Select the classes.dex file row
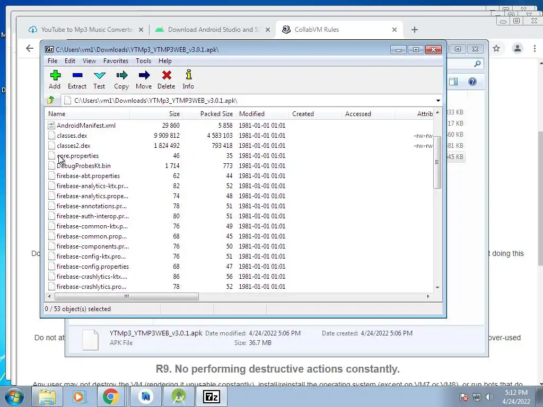Screen dimensions: 543x407 239,136
